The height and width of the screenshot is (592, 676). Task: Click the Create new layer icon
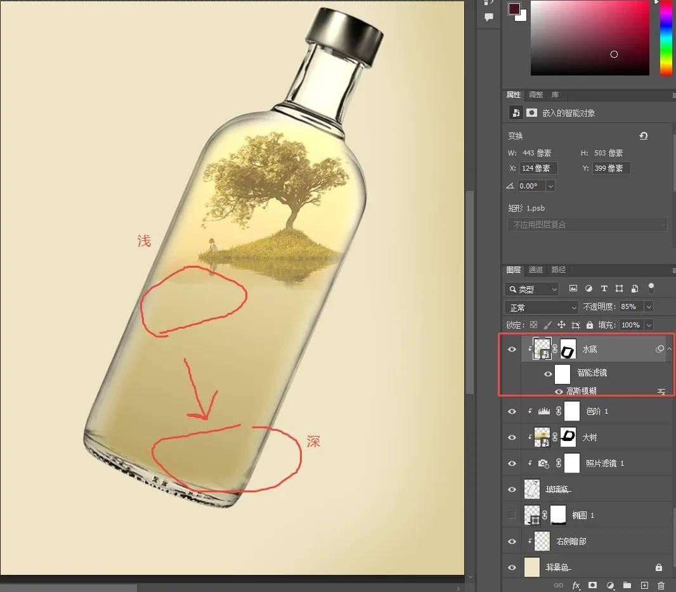(x=644, y=585)
